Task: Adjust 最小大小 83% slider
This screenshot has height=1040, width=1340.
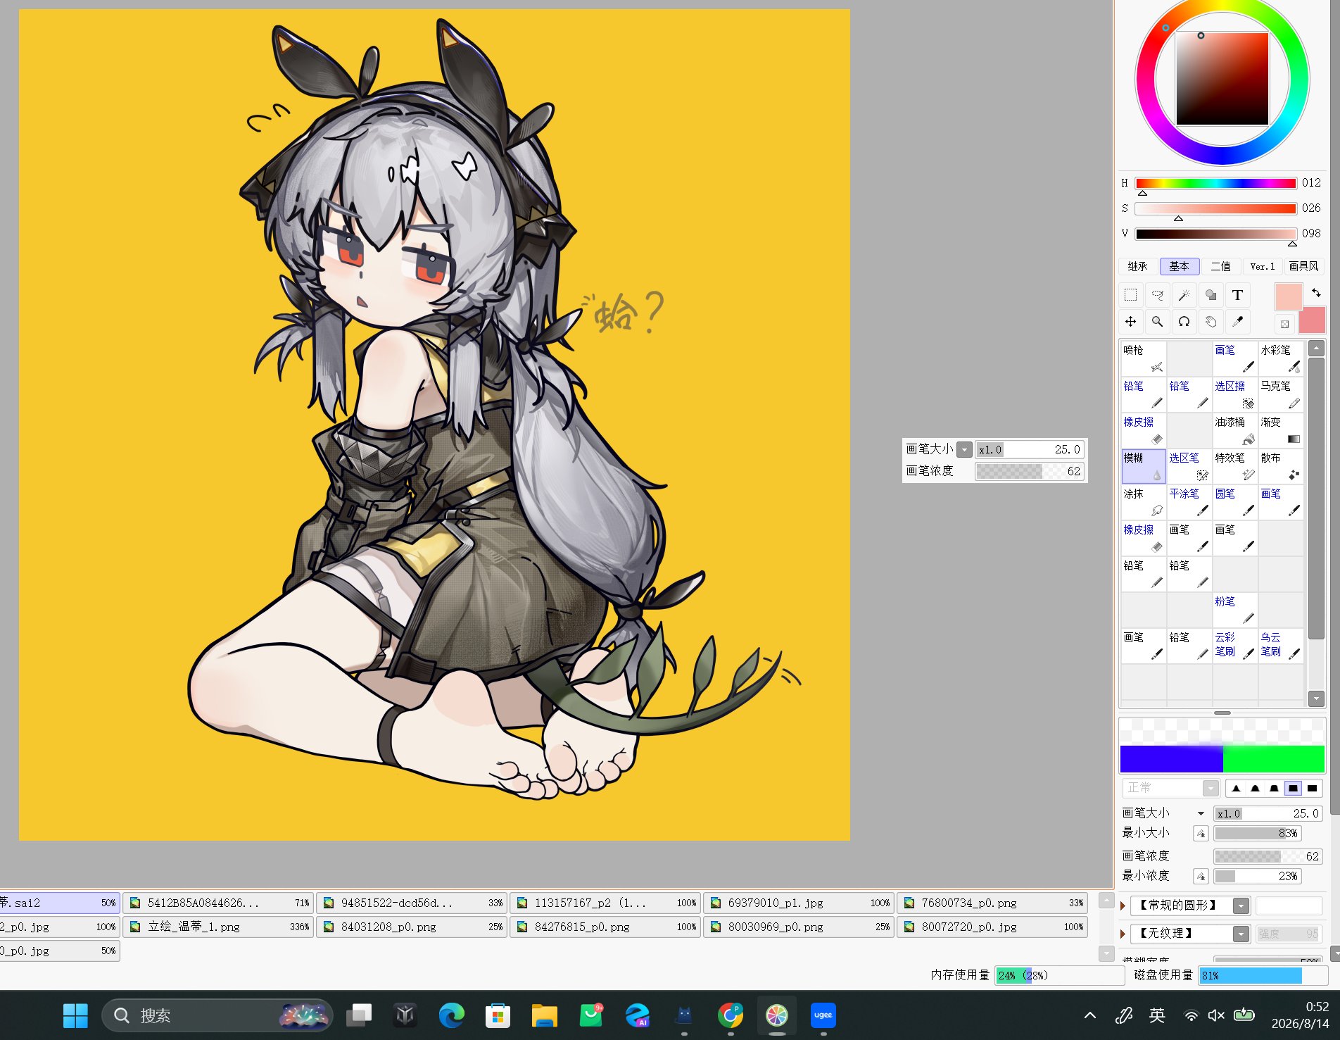Action: (x=1257, y=834)
